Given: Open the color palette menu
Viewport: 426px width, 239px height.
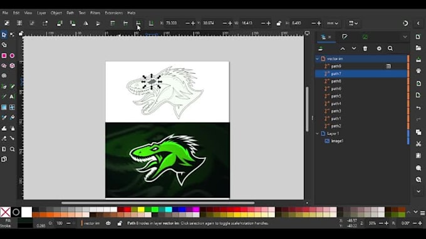Looking at the screenshot, I should pos(422,213).
